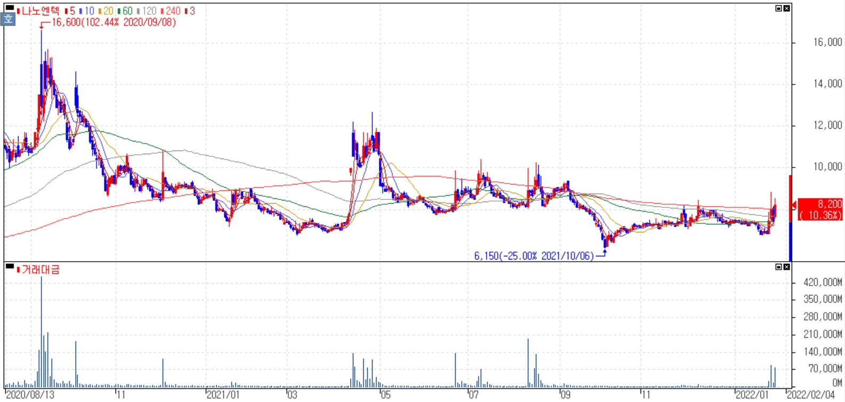The image size is (845, 402).
Task: Click the low price label 6,150(-25.00% 2021/10/06)
Action: (x=534, y=256)
